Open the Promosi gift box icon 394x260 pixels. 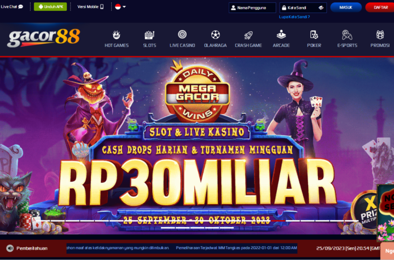[x=380, y=34]
